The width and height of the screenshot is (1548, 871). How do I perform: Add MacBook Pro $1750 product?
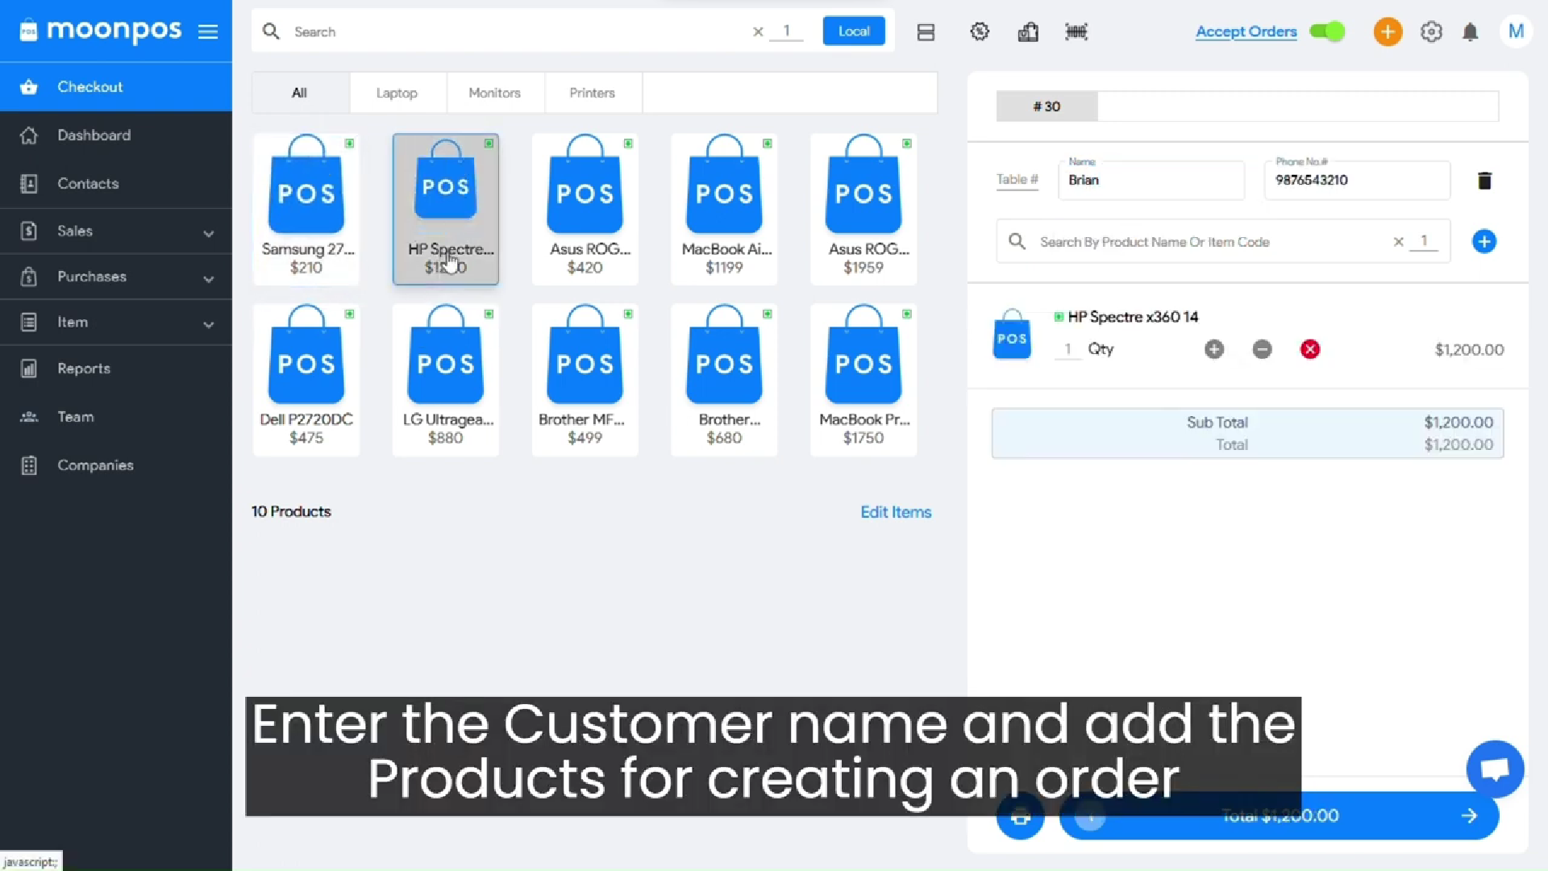(863, 380)
